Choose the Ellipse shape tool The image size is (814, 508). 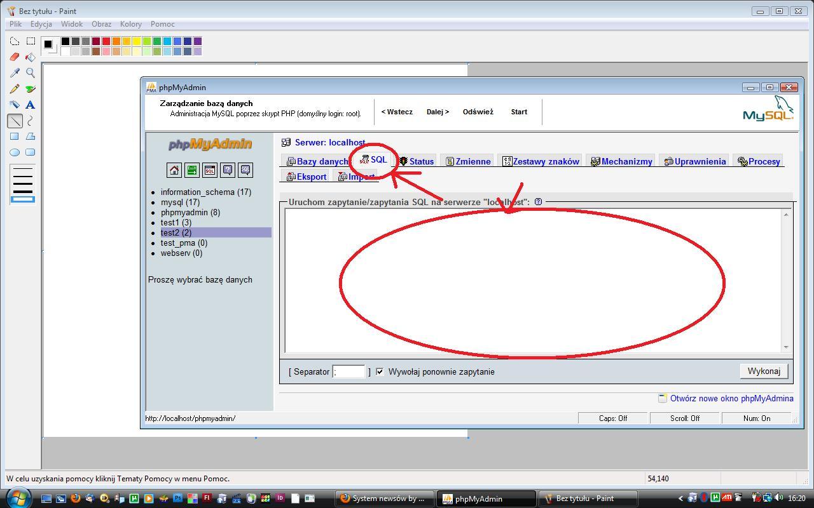(15, 152)
